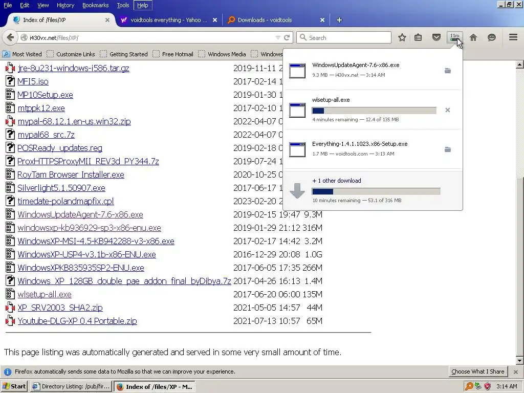Click the other download summary progress bar
Screen dimensions: 524x393
(x=376, y=191)
